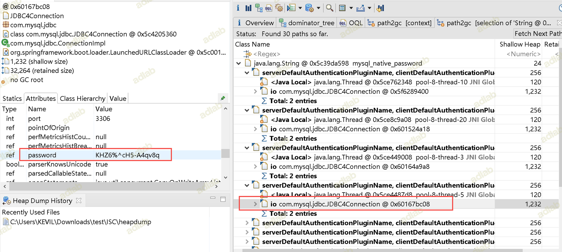Open the Overview pane from toolbar info icon
Image resolution: width=562 pixels, height=252 pixels.
pyautogui.click(x=238, y=8)
